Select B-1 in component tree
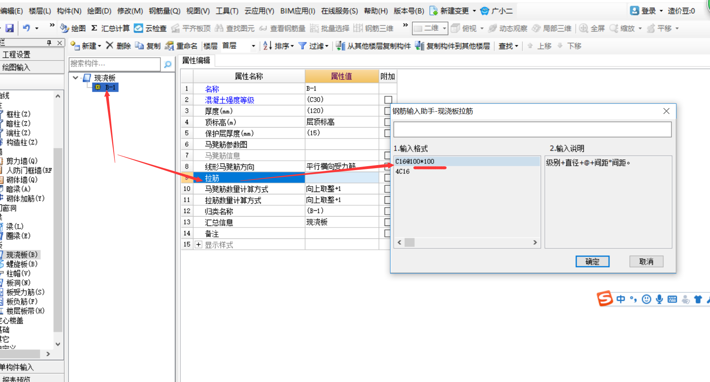 (105, 87)
